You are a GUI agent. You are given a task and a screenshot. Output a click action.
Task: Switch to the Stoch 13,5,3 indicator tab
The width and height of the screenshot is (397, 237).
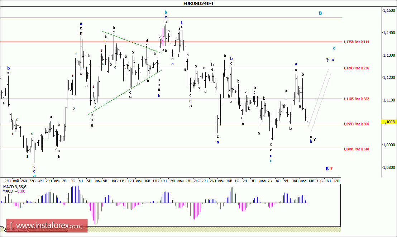(x=47, y=229)
